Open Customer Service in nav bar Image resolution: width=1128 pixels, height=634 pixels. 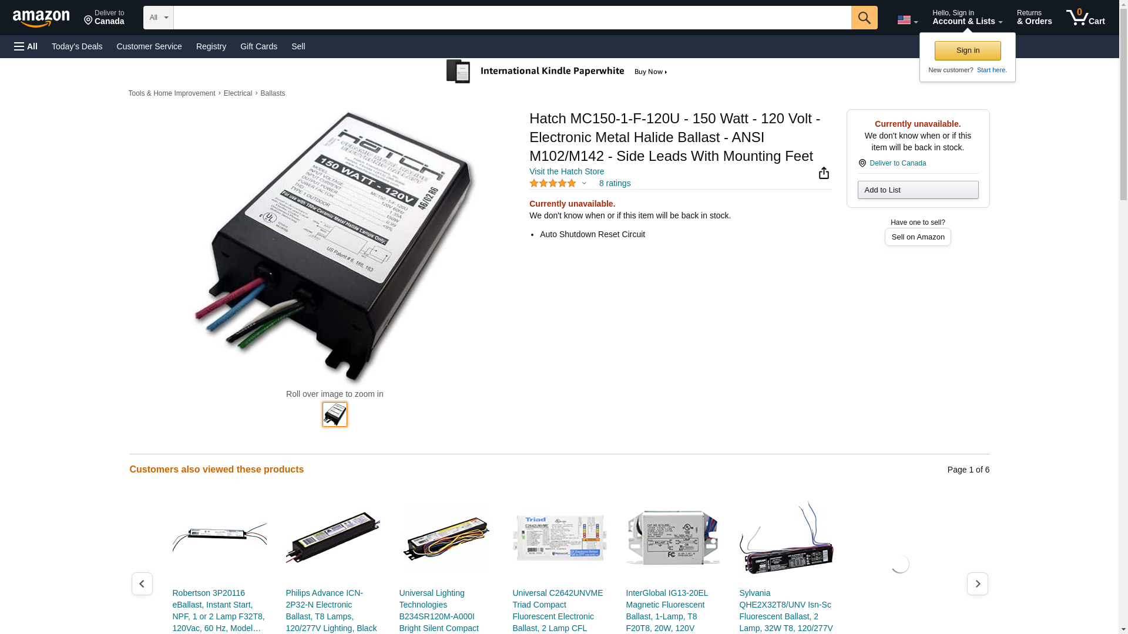coord(149,46)
